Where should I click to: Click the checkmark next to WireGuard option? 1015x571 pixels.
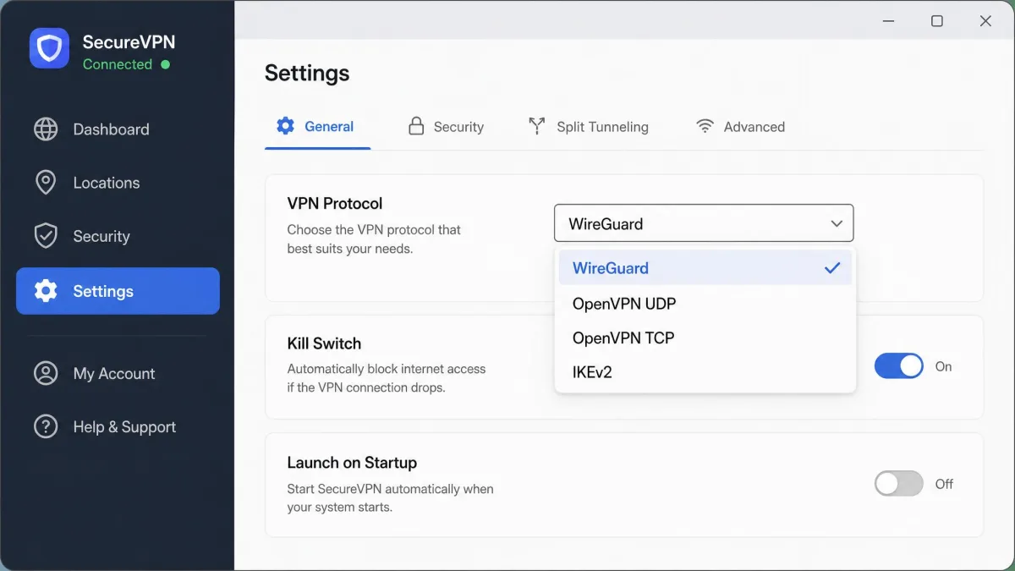point(832,267)
